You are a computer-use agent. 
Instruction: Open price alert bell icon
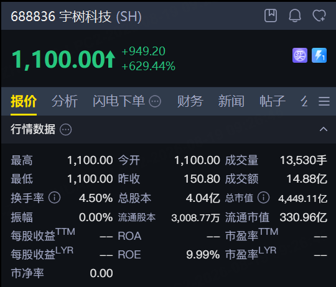pos(295,16)
